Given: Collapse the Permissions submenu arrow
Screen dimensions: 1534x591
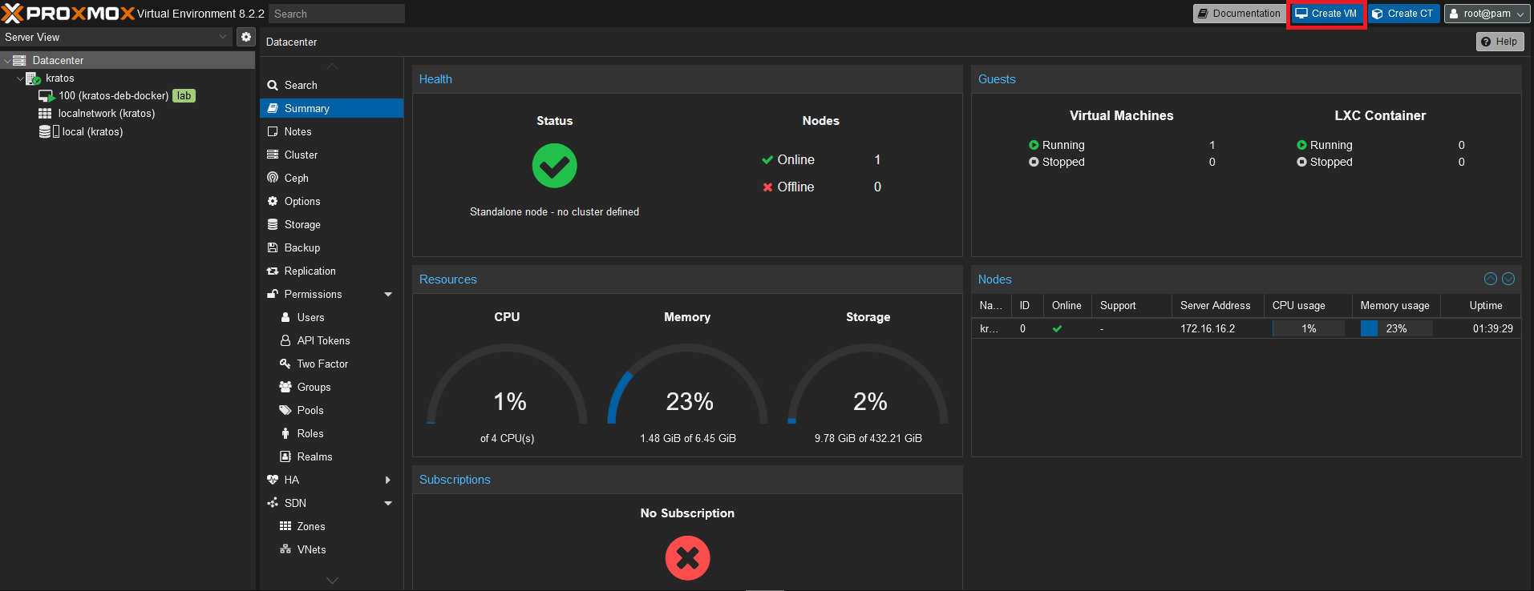Looking at the screenshot, I should 388,294.
